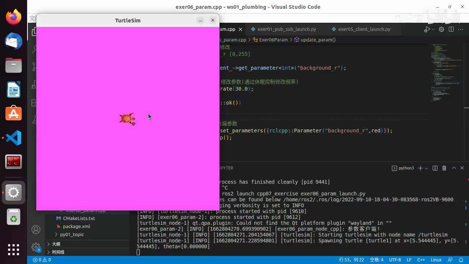
Task: Click the gear icon in editor toolbar
Action: [x=442, y=29]
